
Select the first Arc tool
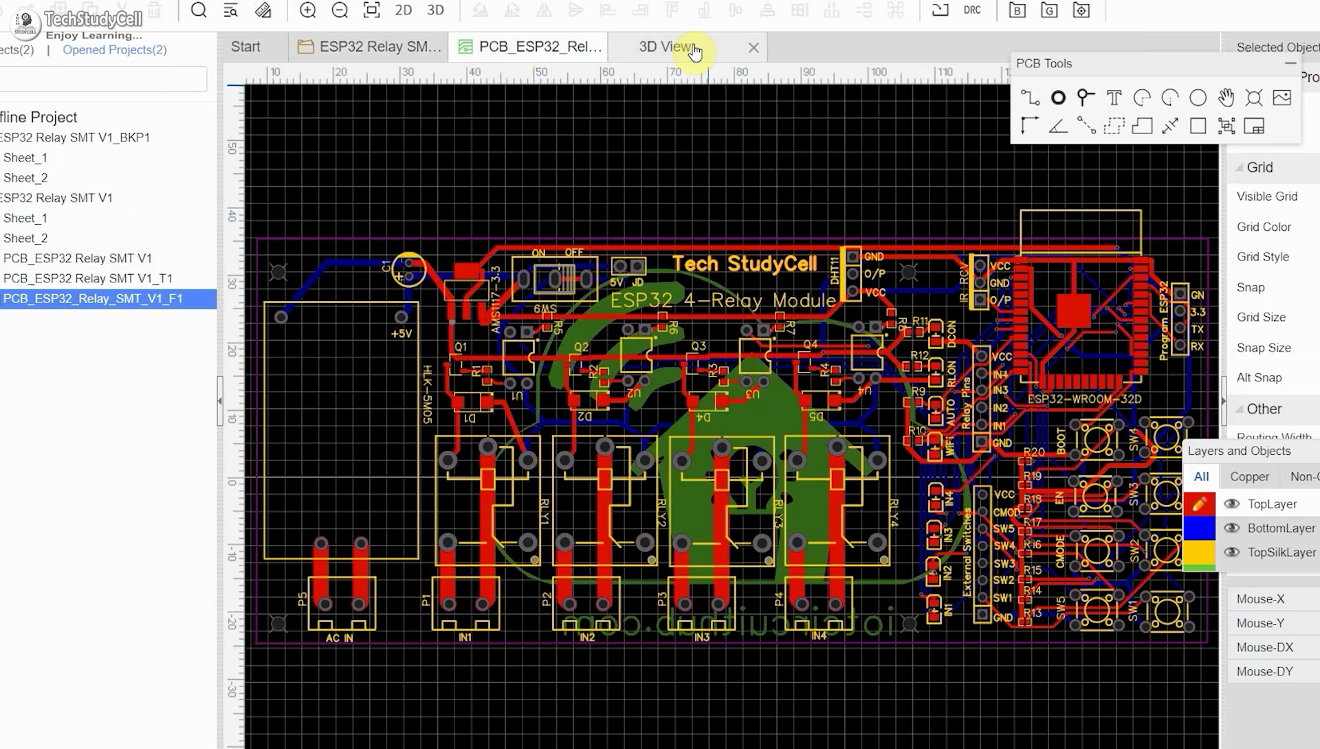1142,98
